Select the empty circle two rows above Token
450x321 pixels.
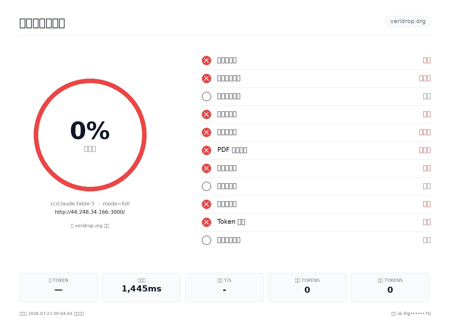click(x=206, y=186)
